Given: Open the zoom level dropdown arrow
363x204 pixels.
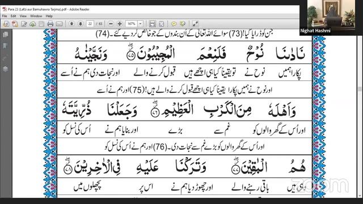Looking at the screenshot, I should pos(141,24).
